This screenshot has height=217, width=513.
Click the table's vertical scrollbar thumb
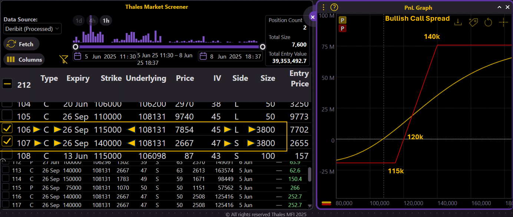click(x=310, y=174)
